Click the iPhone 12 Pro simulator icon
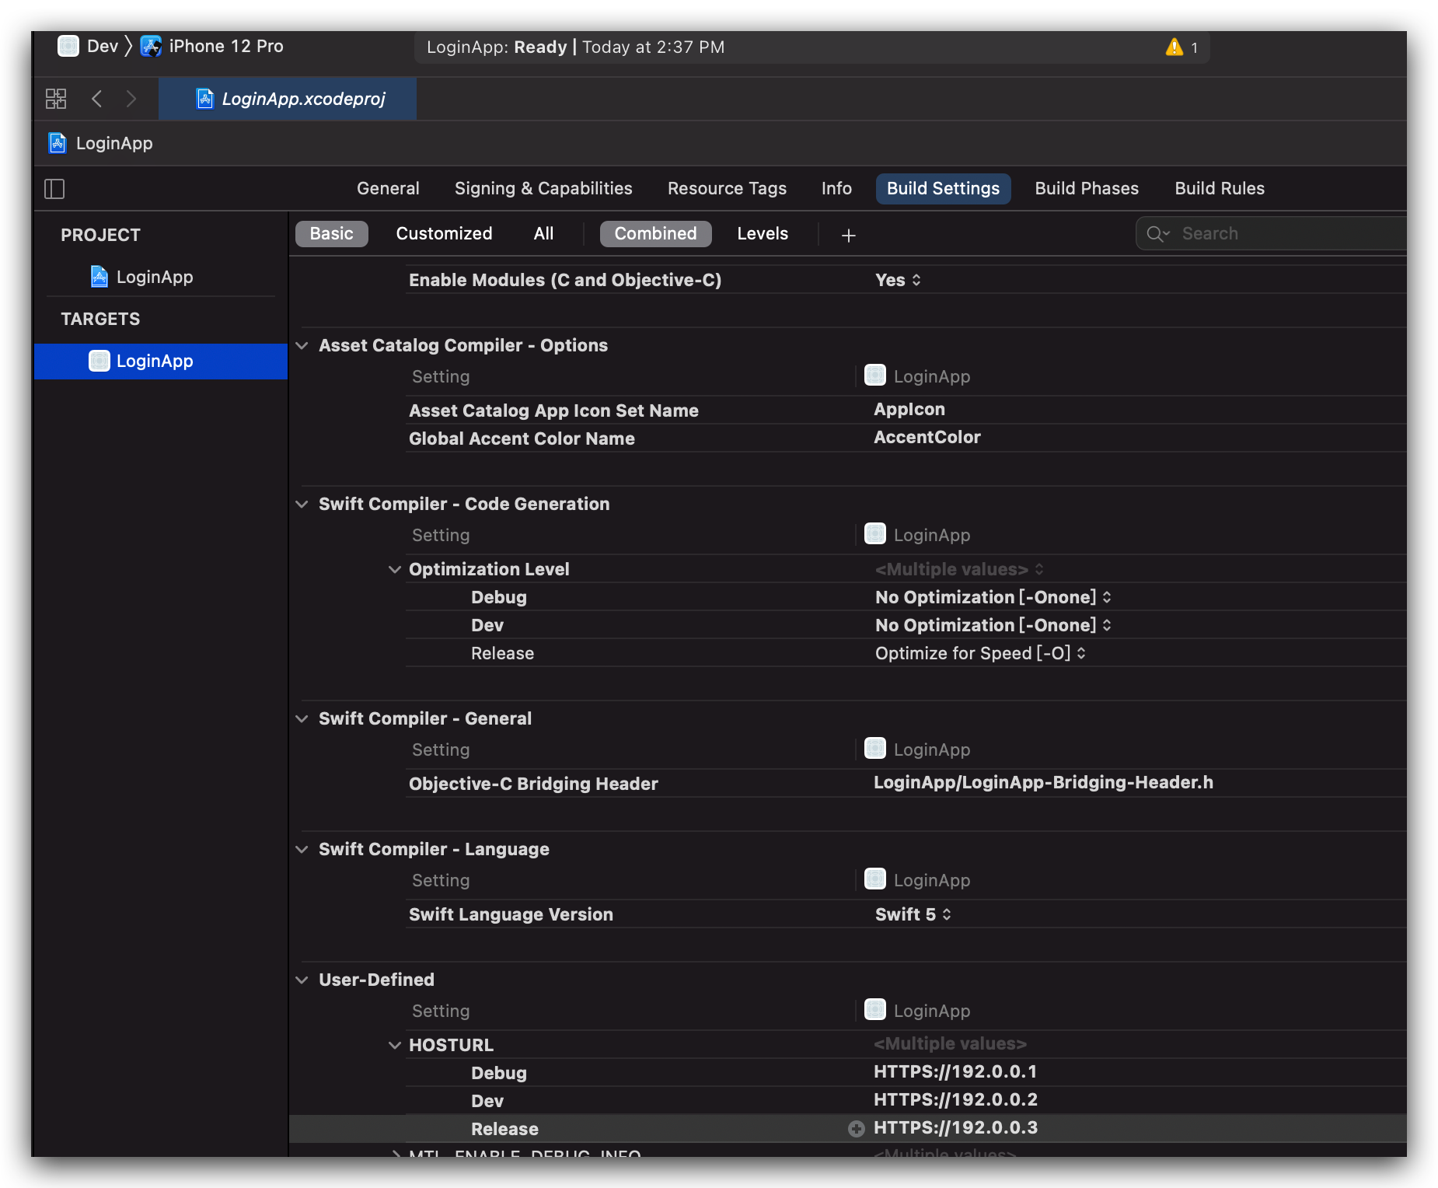 151,47
